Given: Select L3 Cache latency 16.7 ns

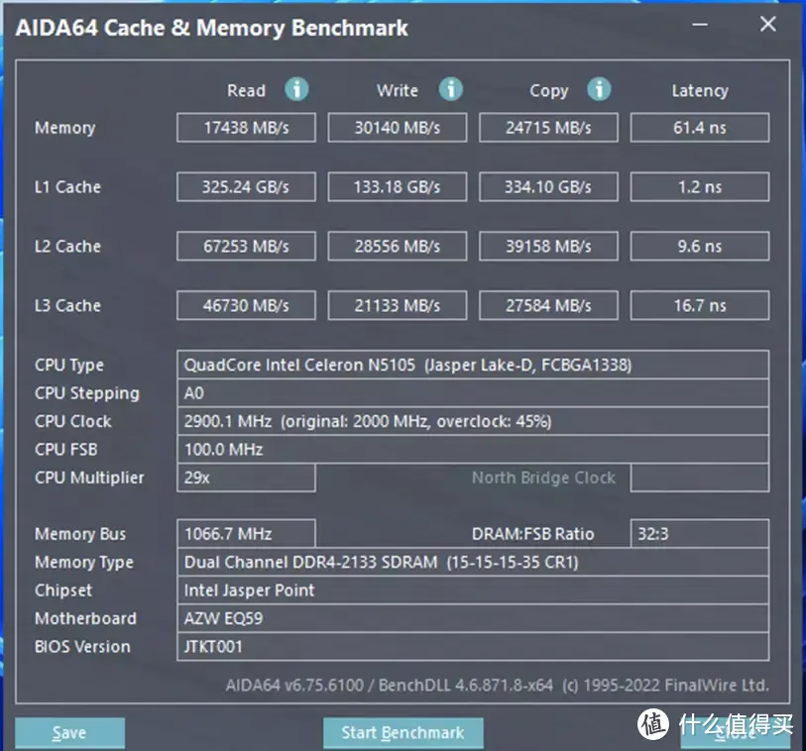Looking at the screenshot, I should click(x=700, y=305).
